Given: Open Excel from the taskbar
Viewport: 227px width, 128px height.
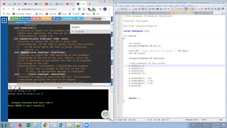Looking at the screenshot, I should [x=29, y=125].
